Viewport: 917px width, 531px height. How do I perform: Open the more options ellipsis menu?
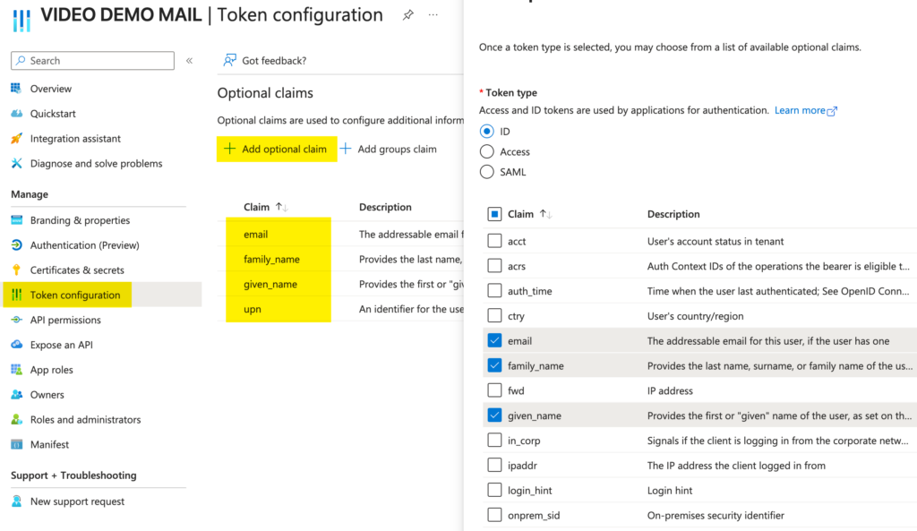pyautogui.click(x=432, y=15)
